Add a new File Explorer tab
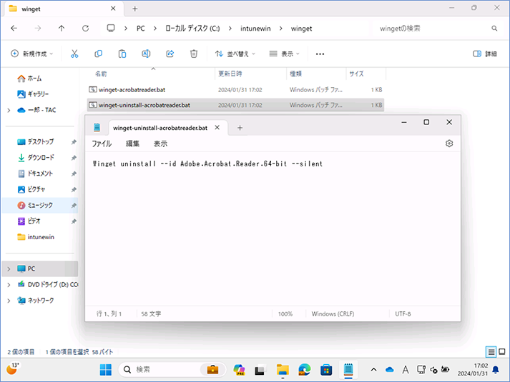The image size is (510, 382). [x=135, y=9]
